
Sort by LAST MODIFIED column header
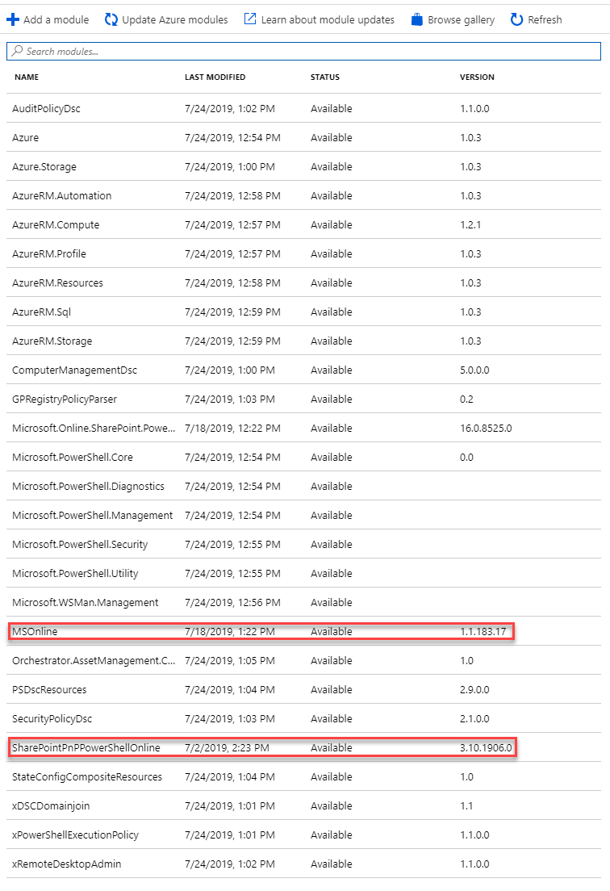coord(215,77)
